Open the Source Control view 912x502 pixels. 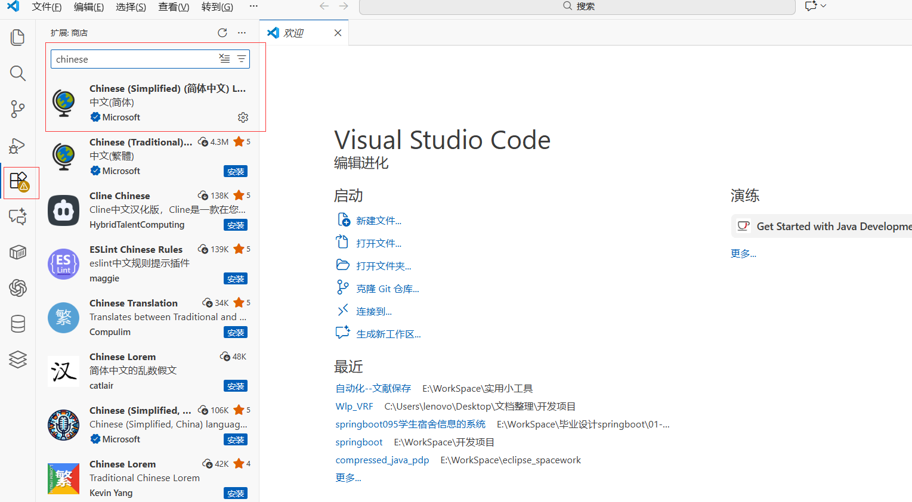(x=17, y=109)
